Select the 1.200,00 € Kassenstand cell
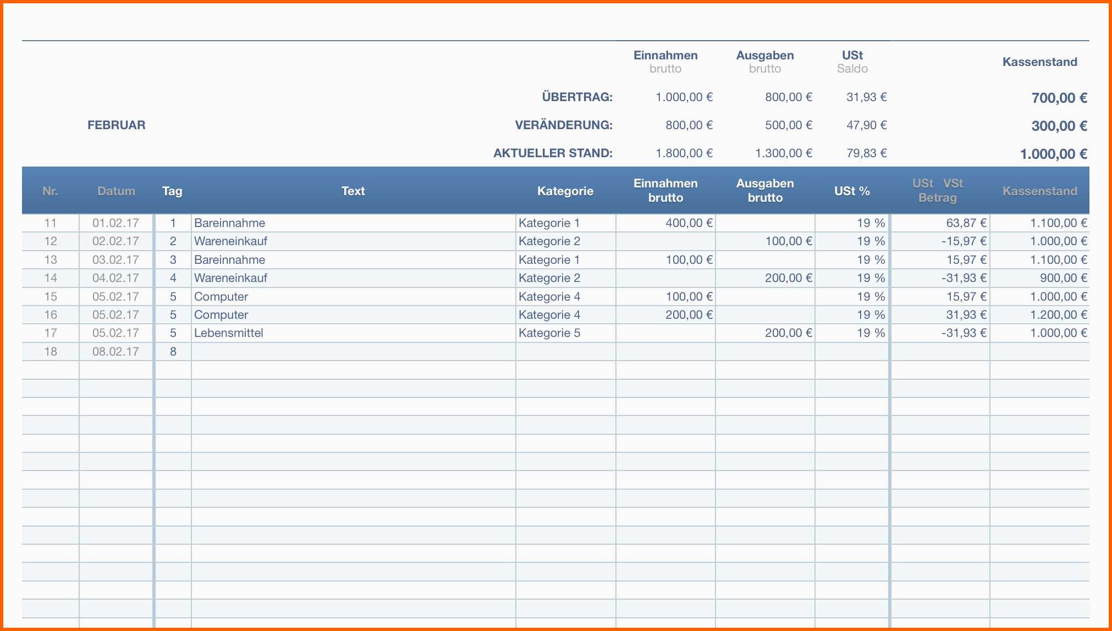 [1058, 314]
